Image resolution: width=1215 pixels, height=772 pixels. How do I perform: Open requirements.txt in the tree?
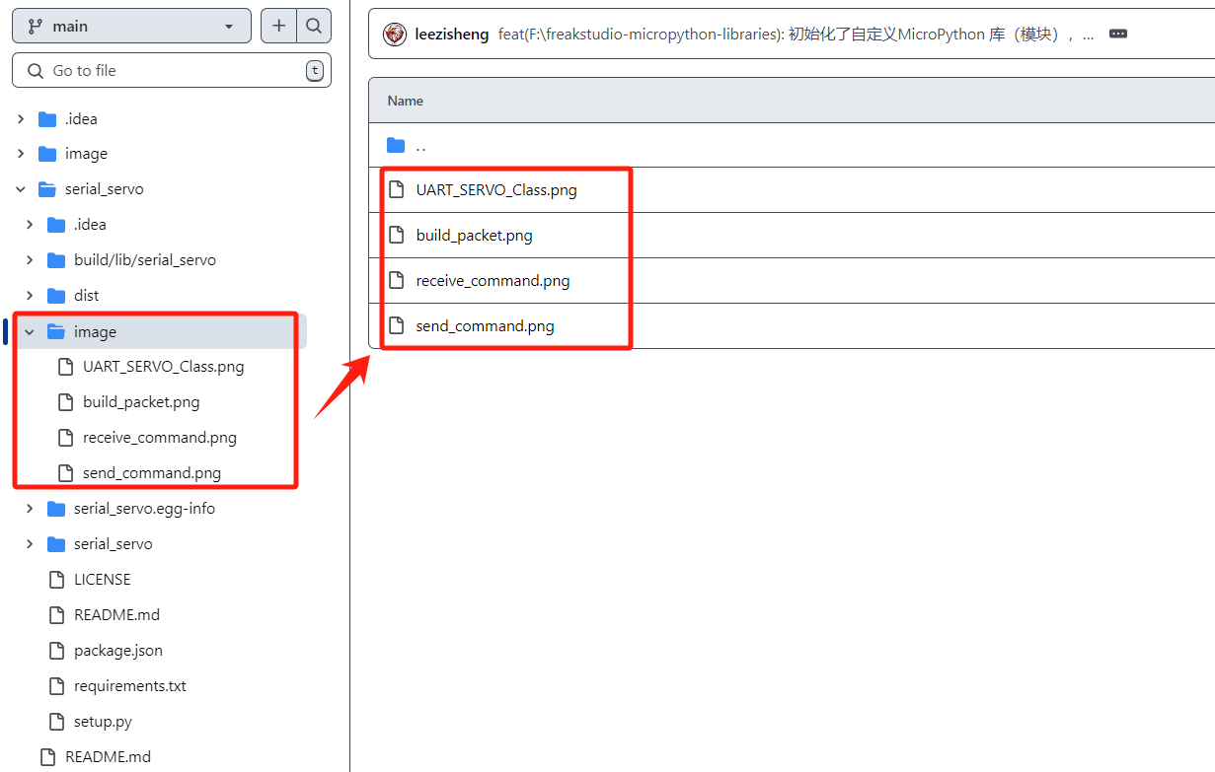(x=130, y=686)
